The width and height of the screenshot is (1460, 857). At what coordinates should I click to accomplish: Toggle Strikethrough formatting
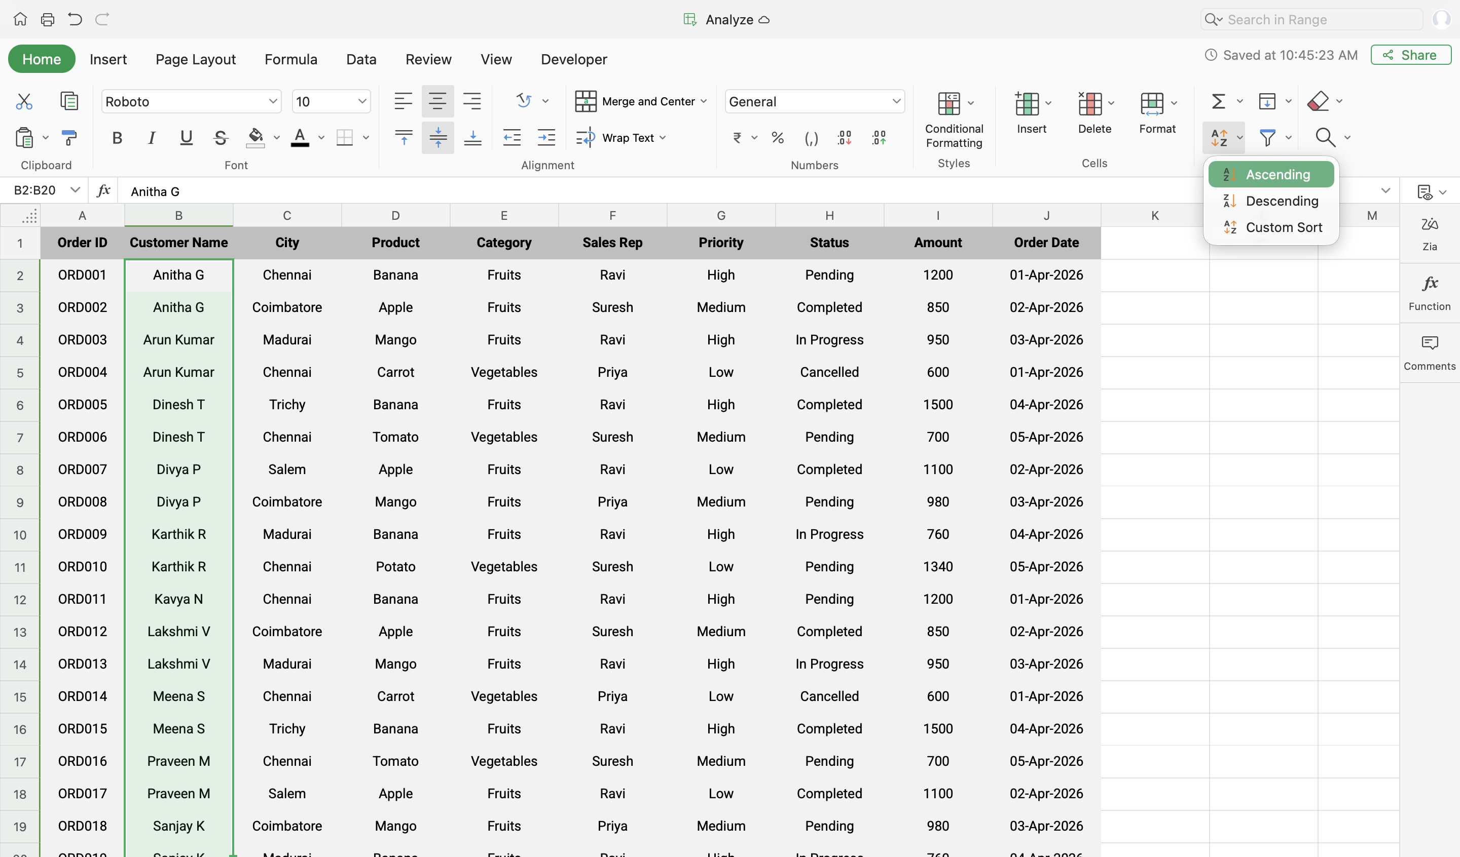click(220, 138)
